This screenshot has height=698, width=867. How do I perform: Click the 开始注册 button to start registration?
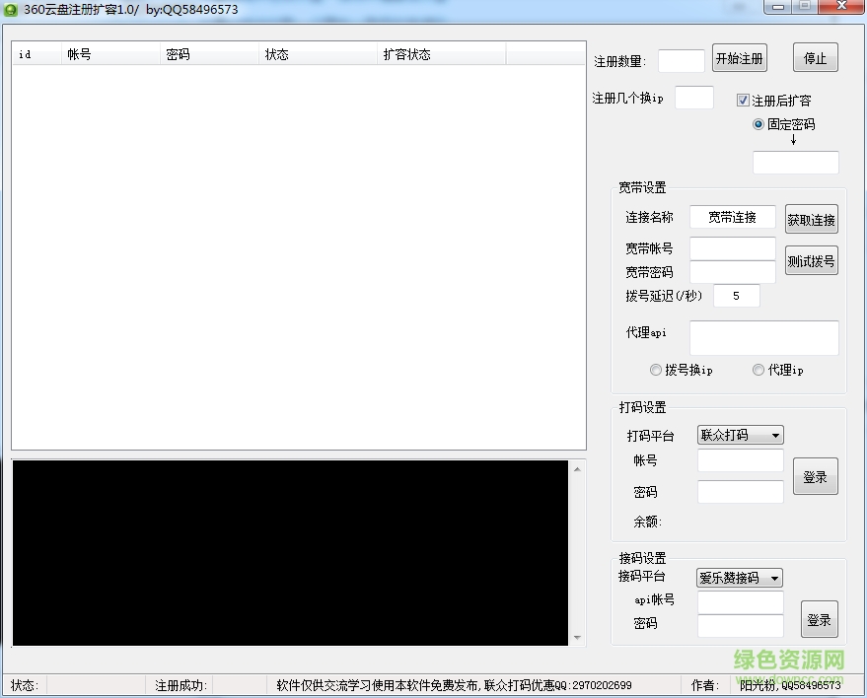pos(740,56)
